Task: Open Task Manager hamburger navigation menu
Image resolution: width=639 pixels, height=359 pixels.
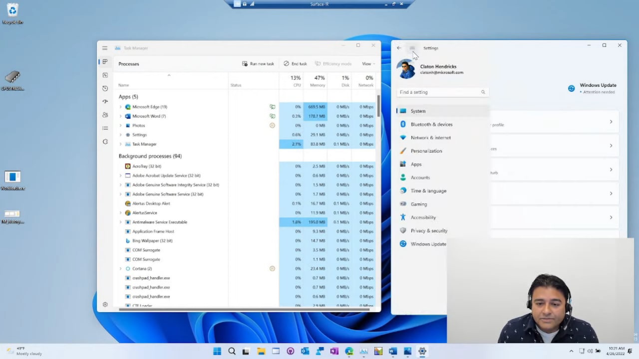Action: [x=105, y=48]
